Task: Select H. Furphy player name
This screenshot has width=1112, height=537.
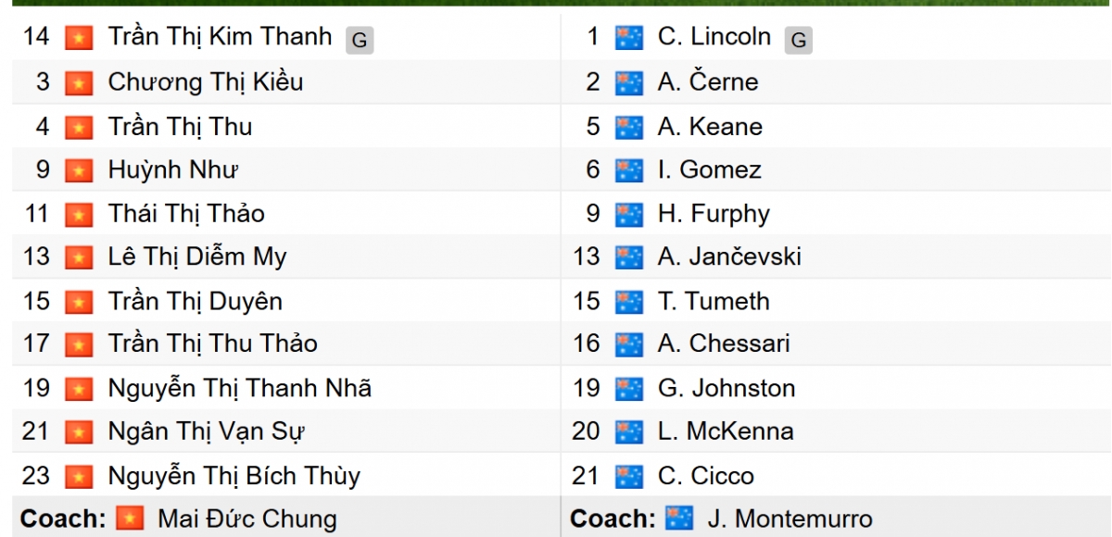Action: point(714,214)
